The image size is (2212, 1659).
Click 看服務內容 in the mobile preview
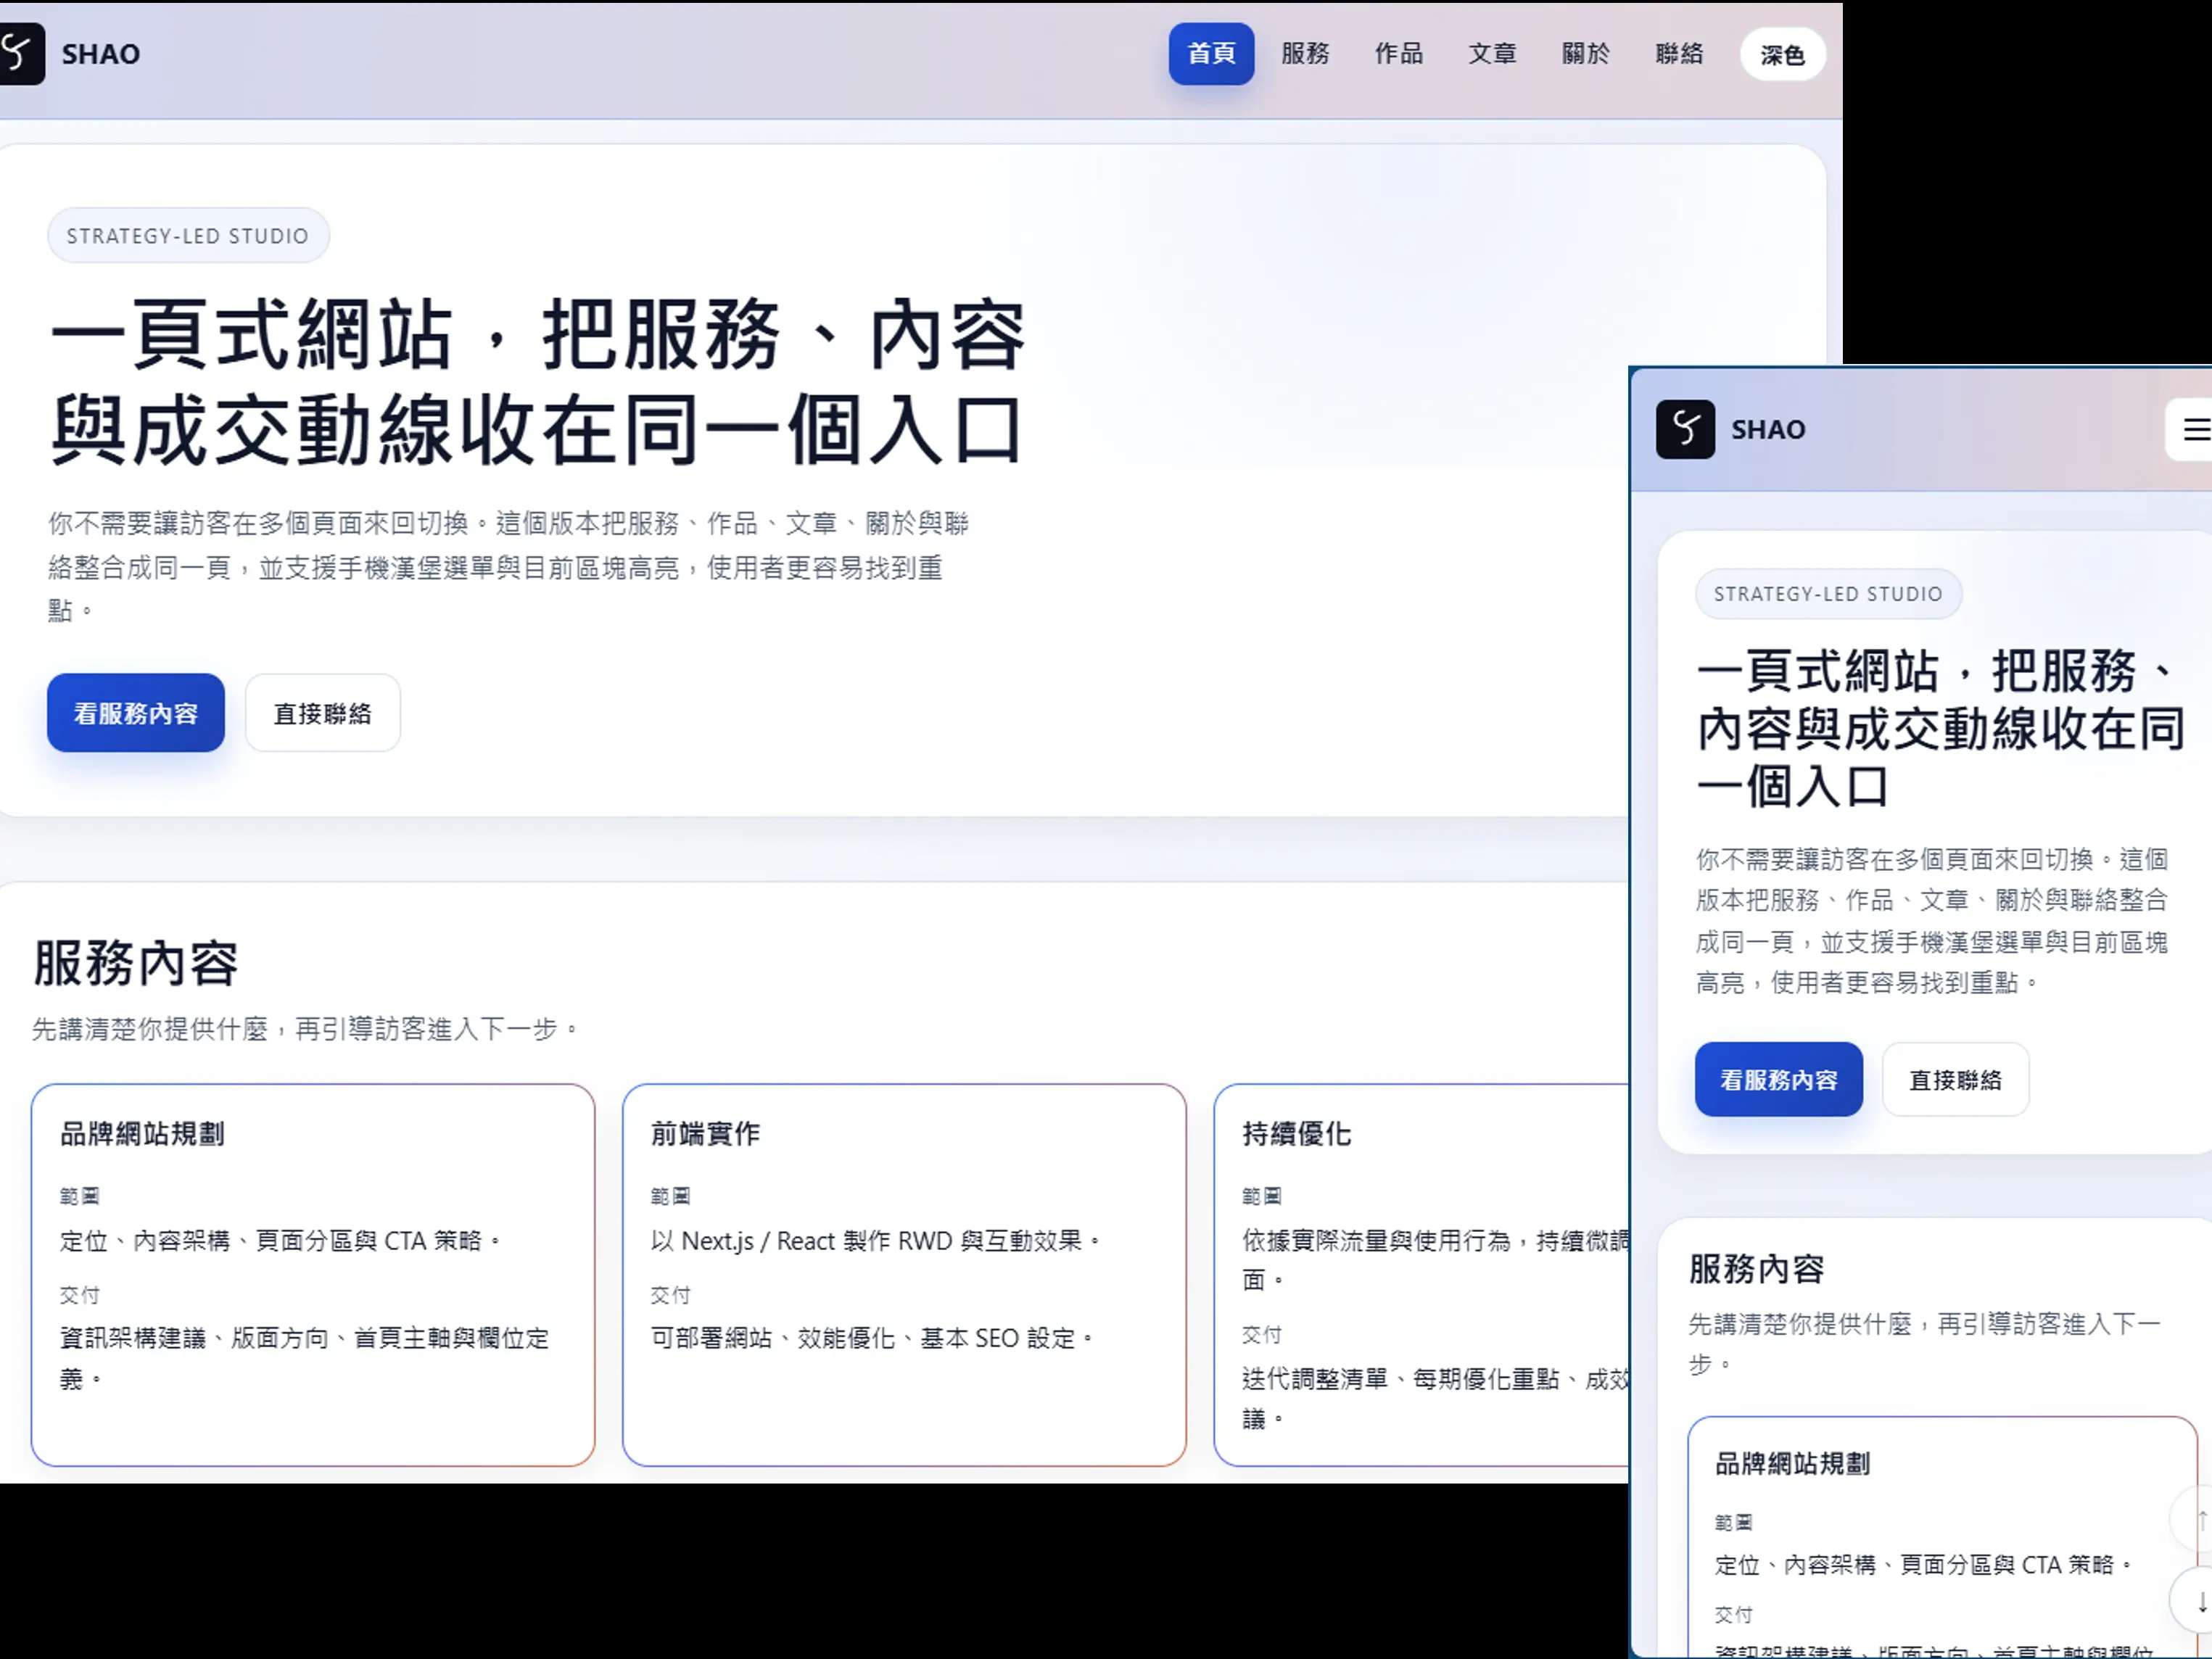[x=1779, y=1079]
